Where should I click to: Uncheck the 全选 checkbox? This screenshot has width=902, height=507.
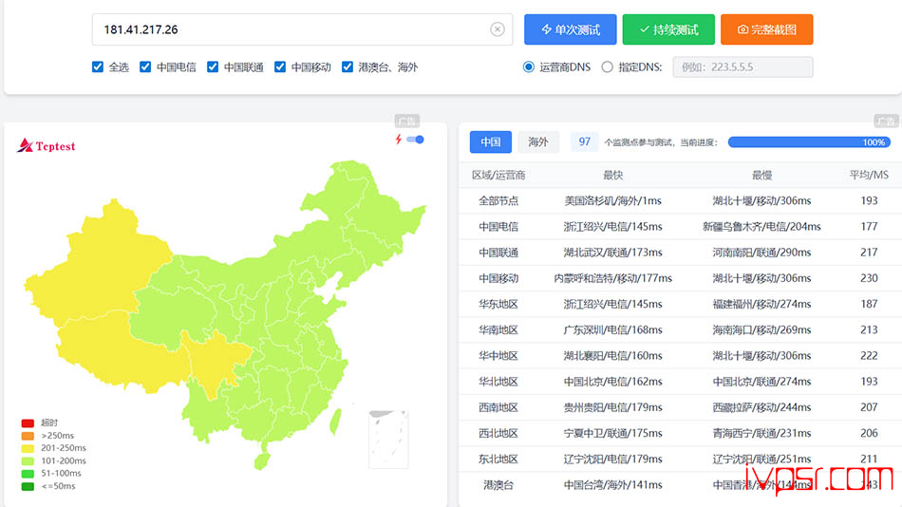pos(98,66)
